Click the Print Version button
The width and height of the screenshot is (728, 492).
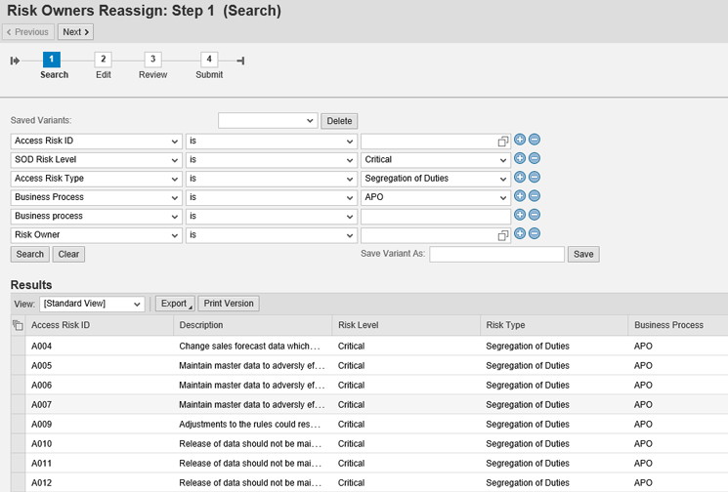pyautogui.click(x=230, y=304)
